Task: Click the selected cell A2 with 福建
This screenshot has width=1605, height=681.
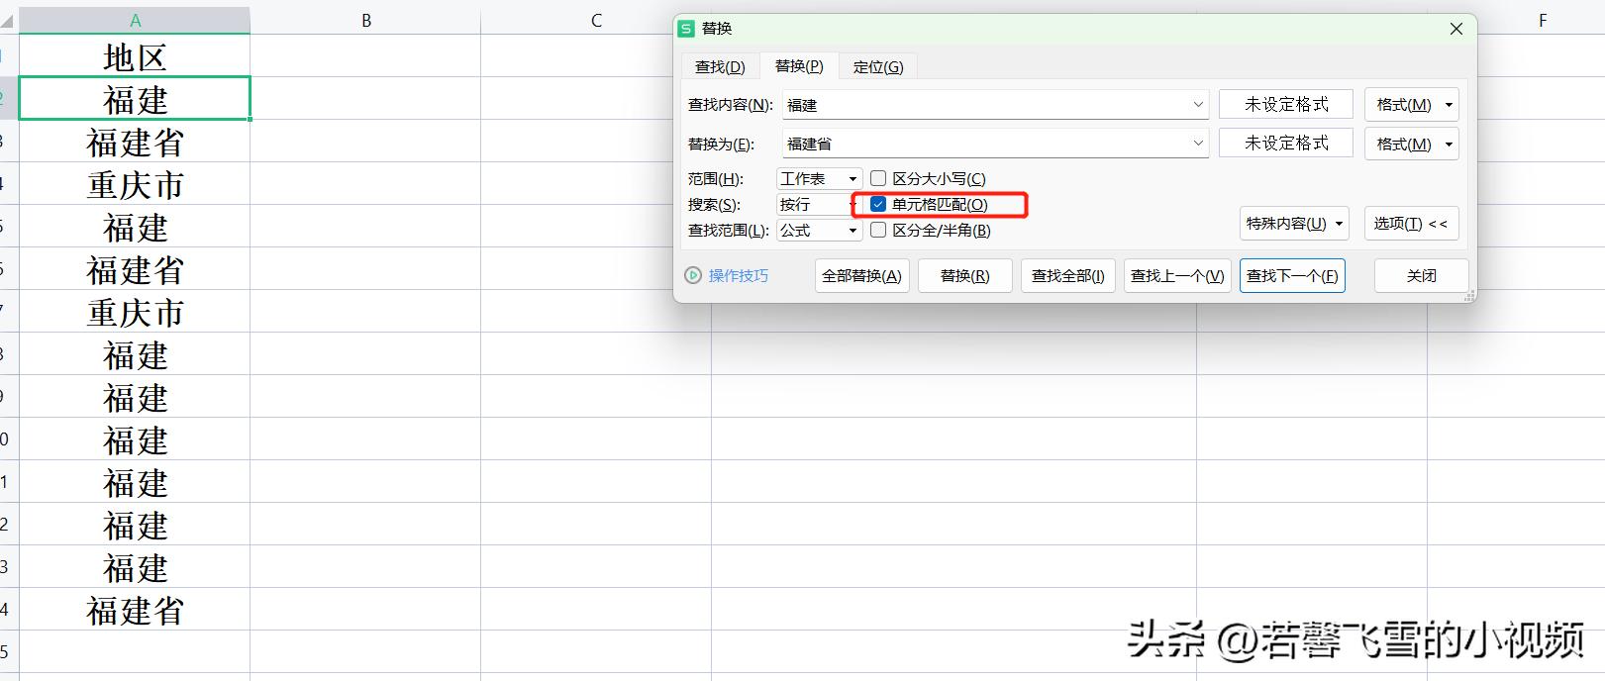Action: 135,99
